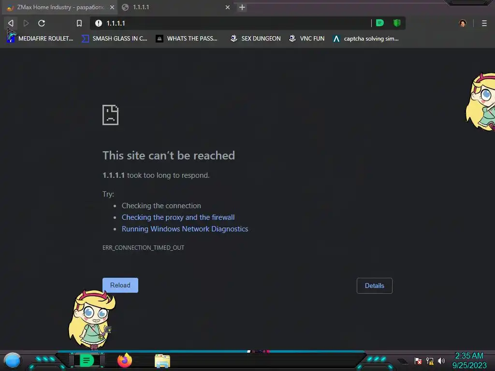The height and width of the screenshot is (371, 495).
Task: Launch Firefox from the taskbar
Action: pyautogui.click(x=125, y=360)
